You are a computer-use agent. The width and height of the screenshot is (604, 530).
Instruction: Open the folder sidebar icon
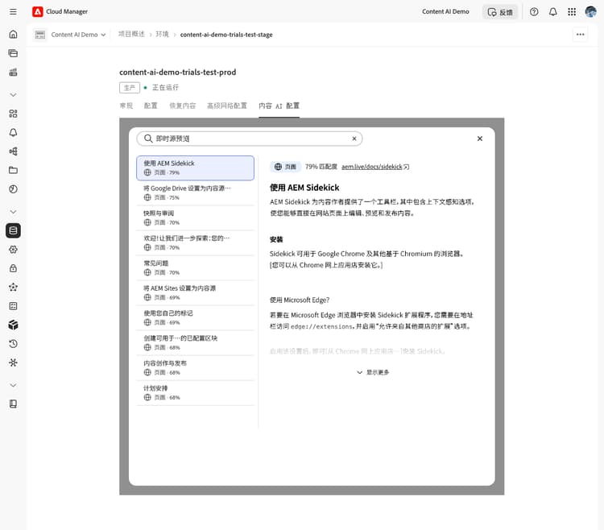tap(13, 170)
